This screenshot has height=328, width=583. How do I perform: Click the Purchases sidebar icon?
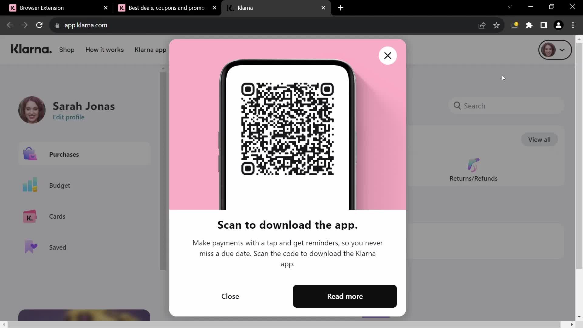pyautogui.click(x=30, y=154)
